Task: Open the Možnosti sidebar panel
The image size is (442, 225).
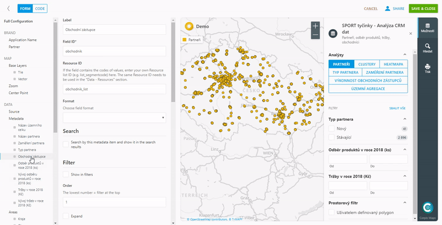Action: click(427, 28)
